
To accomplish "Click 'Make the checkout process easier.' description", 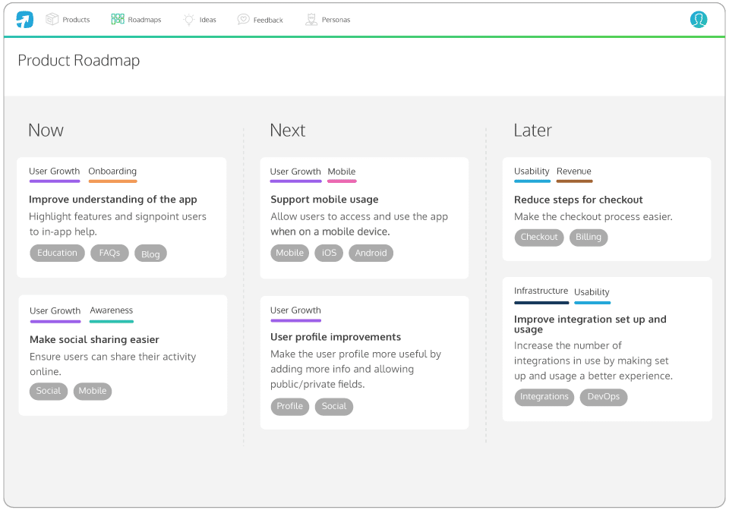I will pyautogui.click(x=593, y=216).
